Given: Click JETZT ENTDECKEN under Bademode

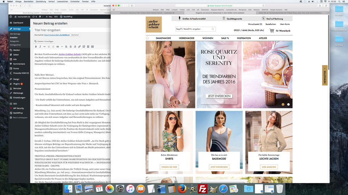Looking at the screenshot, I should 219,167.
